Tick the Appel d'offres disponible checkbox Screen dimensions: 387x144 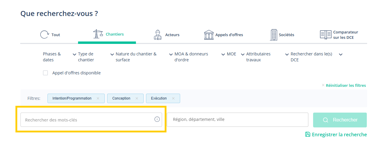(45, 73)
